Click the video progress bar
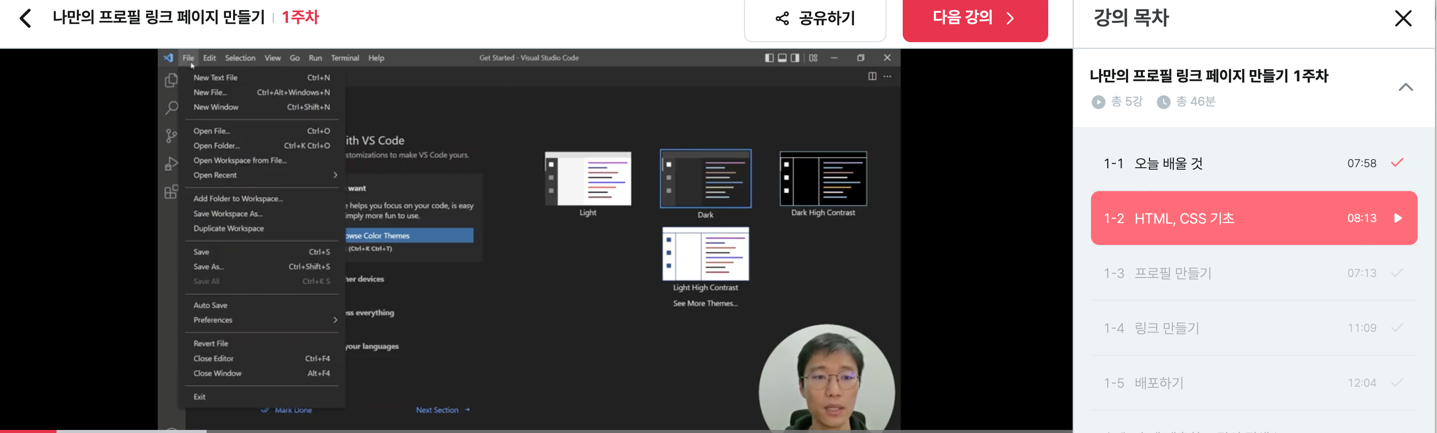This screenshot has width=1437, height=433. click(536, 431)
